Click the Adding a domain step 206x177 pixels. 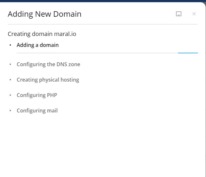click(x=38, y=45)
